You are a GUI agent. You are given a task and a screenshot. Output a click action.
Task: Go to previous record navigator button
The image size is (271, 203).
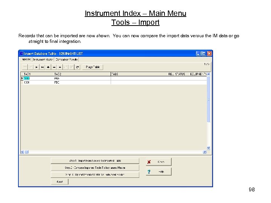click(30, 67)
